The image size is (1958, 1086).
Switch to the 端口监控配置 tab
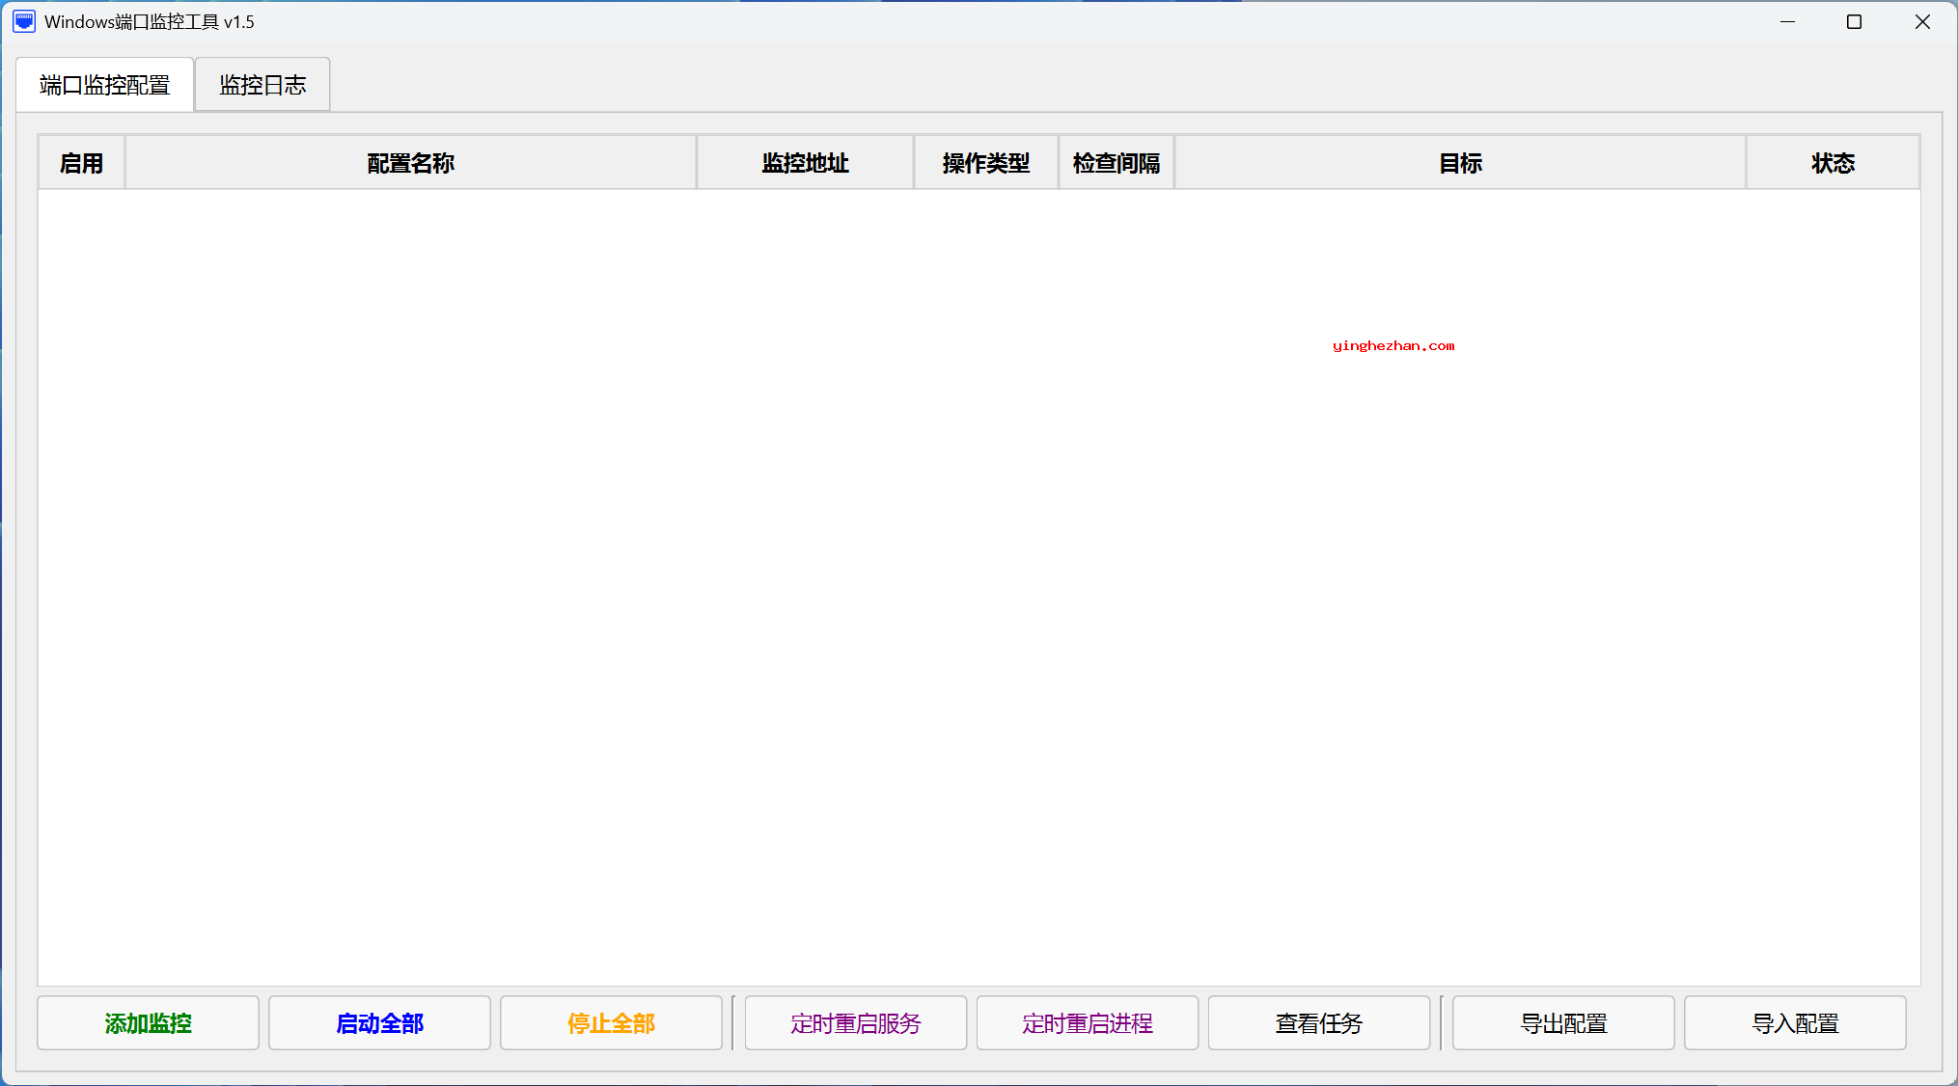[x=105, y=85]
